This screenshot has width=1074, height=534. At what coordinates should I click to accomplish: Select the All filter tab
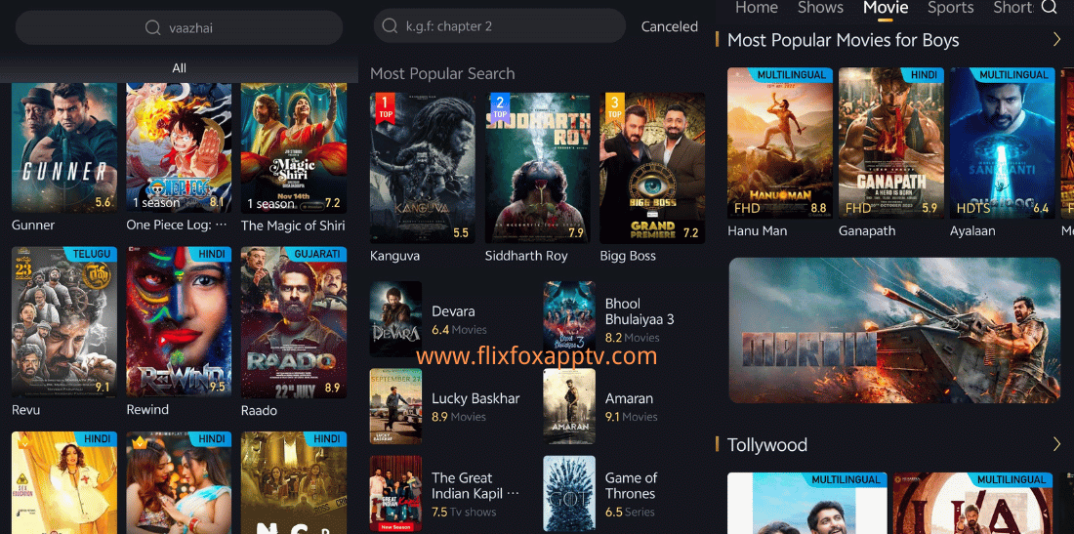click(x=179, y=67)
